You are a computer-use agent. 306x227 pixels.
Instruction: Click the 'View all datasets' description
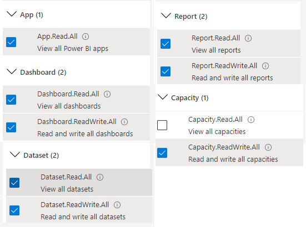67,189
